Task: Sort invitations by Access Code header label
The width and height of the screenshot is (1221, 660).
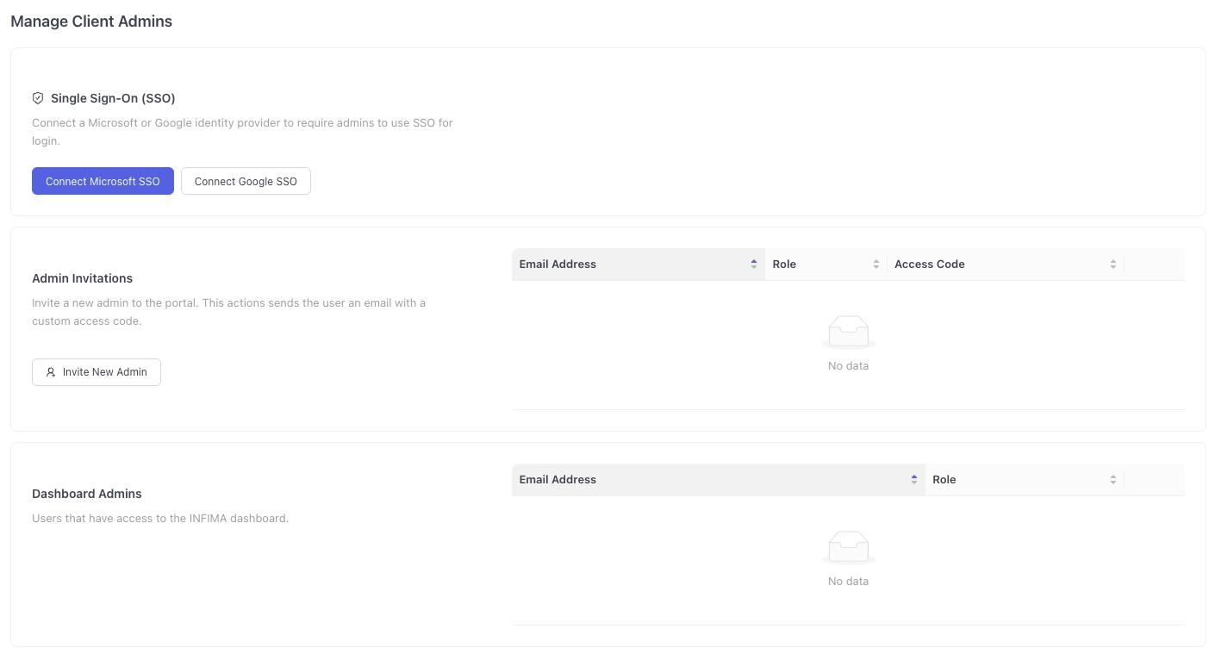Action: point(929,265)
